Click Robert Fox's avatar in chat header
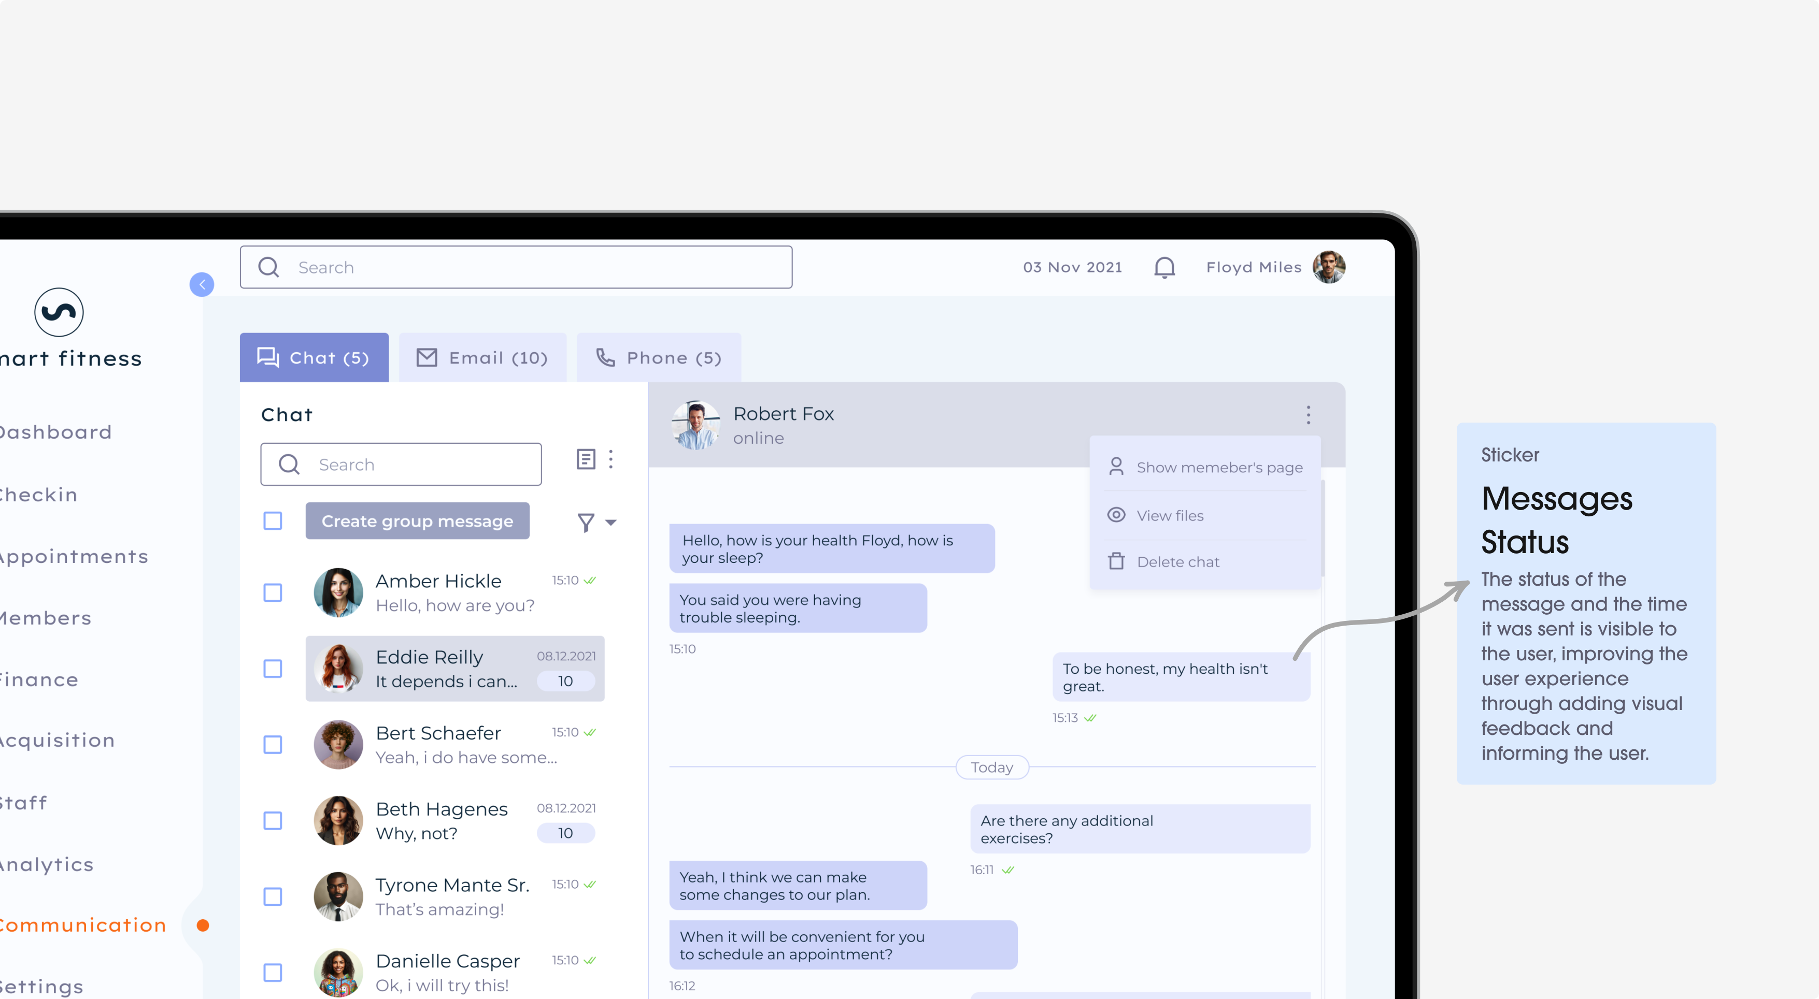Screen dimensions: 1819x999 (x=695, y=425)
